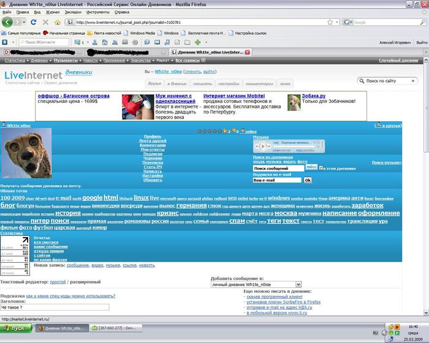Click the scrollbar down arrow
This screenshot has height=343, width=429.
[x=426, y=312]
